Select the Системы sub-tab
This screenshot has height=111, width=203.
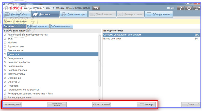pos(14,26)
